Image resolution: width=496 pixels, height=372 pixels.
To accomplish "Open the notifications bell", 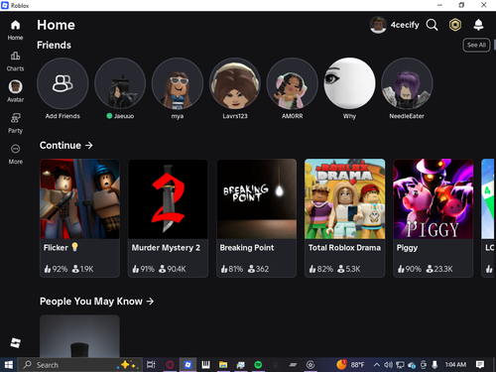I will [478, 25].
